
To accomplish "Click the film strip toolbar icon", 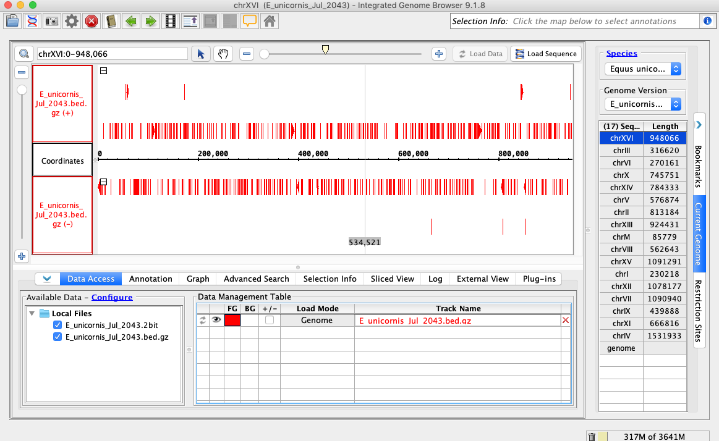I will click(x=171, y=21).
